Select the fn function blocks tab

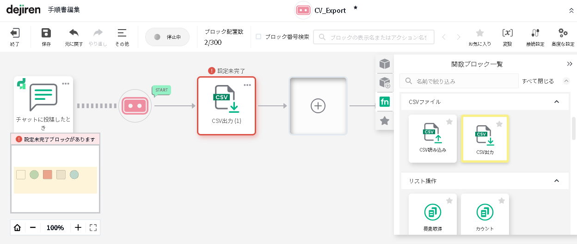point(385,102)
